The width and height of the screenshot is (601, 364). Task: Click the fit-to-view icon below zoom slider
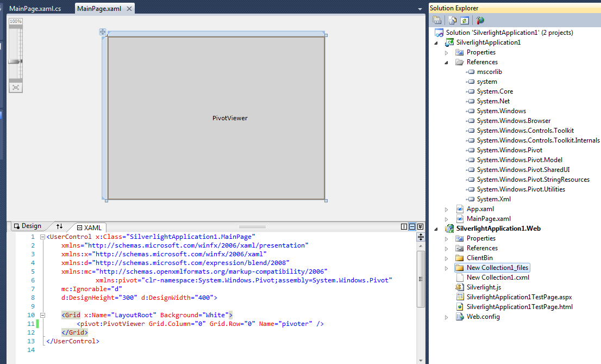(x=16, y=87)
